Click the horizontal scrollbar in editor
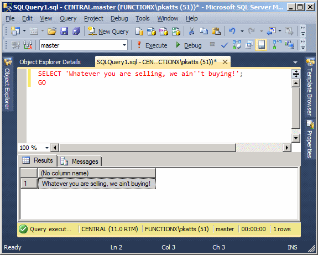The image size is (318, 255). (148, 148)
